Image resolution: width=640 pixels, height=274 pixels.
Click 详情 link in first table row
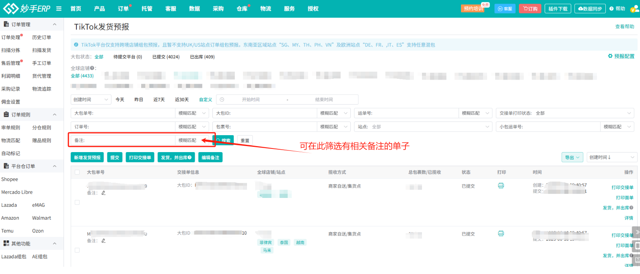pos(629,218)
